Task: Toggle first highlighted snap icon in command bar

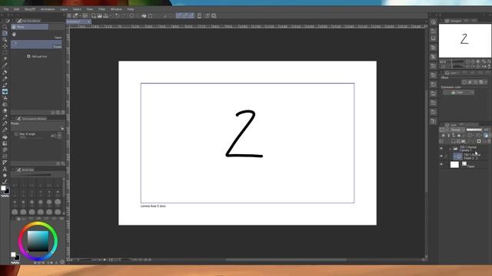Action: pyautogui.click(x=179, y=15)
